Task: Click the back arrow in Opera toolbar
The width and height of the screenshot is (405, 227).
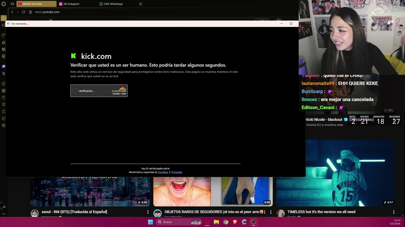Action: [x=12, y=12]
